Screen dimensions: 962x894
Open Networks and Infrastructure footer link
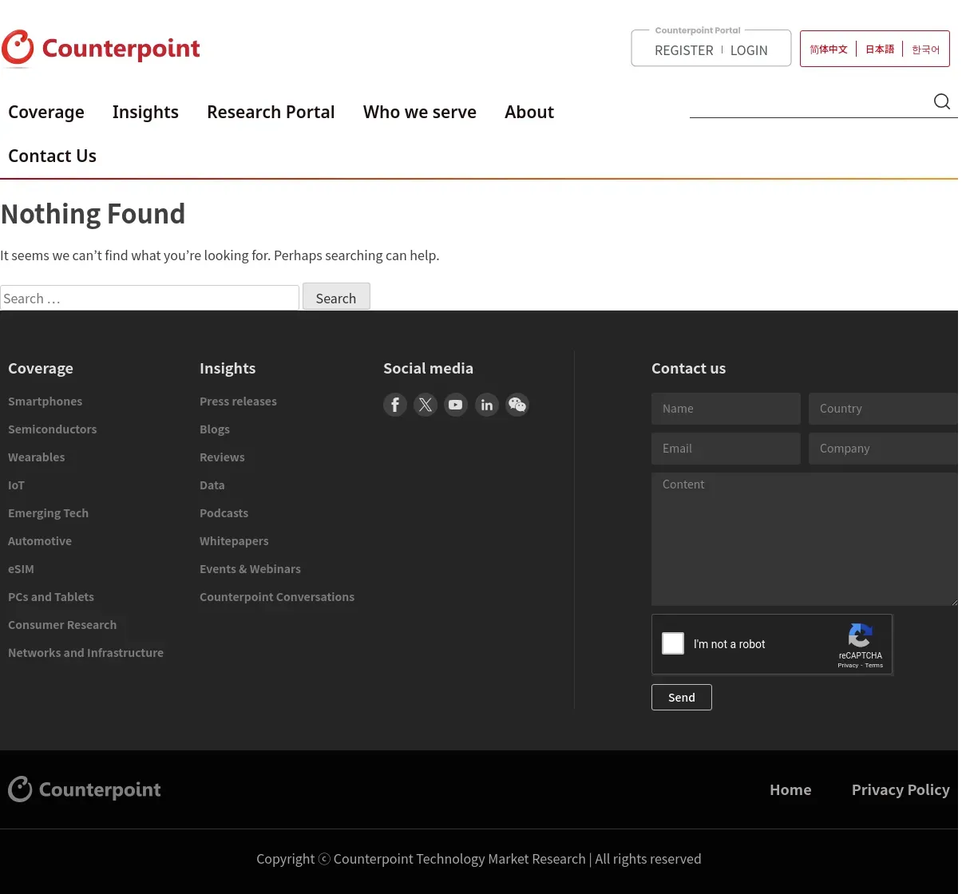[x=85, y=653]
